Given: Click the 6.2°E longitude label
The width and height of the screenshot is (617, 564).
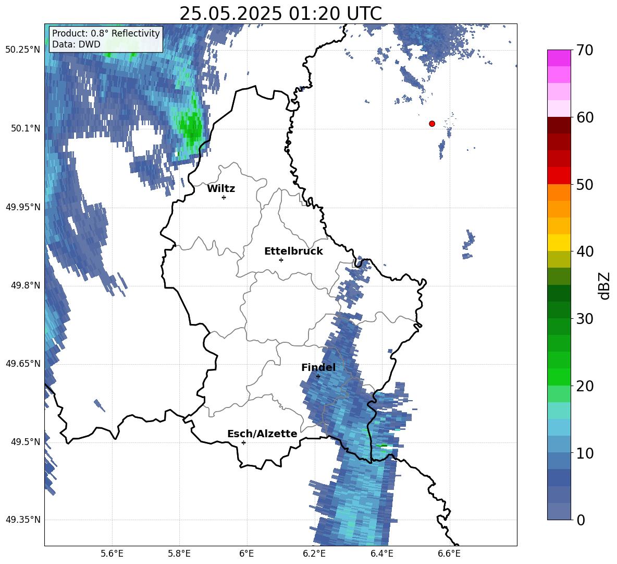Looking at the screenshot, I should point(314,554).
